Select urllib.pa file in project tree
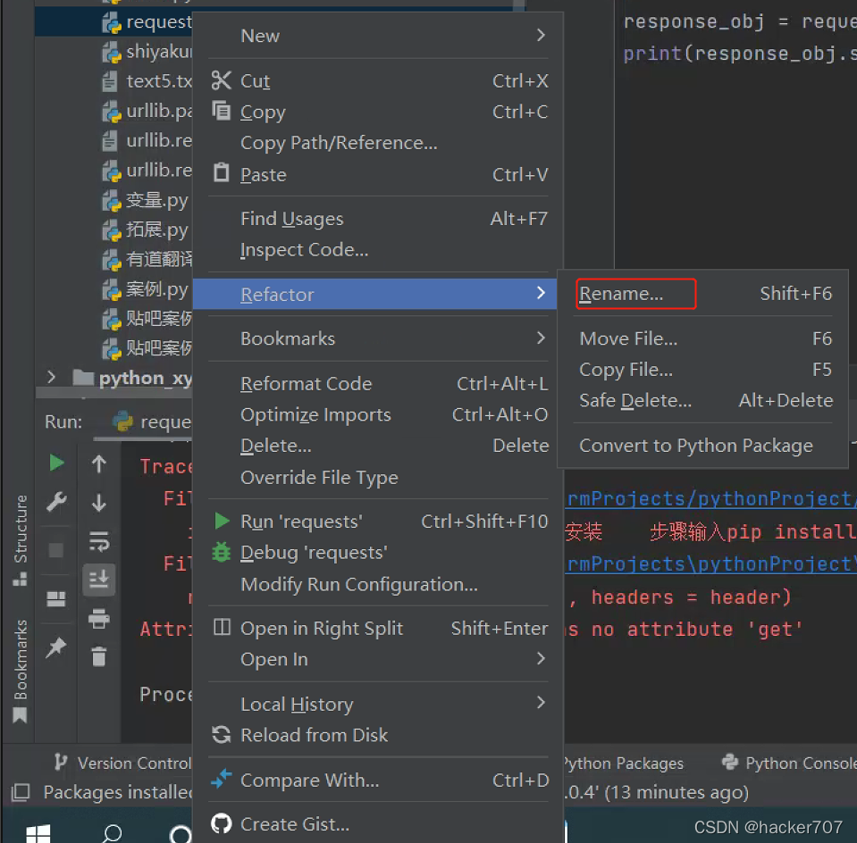 [147, 112]
